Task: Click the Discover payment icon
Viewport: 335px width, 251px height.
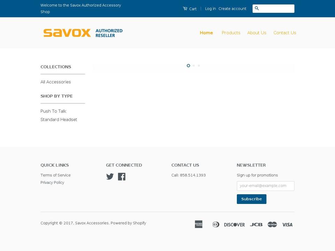Action: pyautogui.click(x=234, y=224)
